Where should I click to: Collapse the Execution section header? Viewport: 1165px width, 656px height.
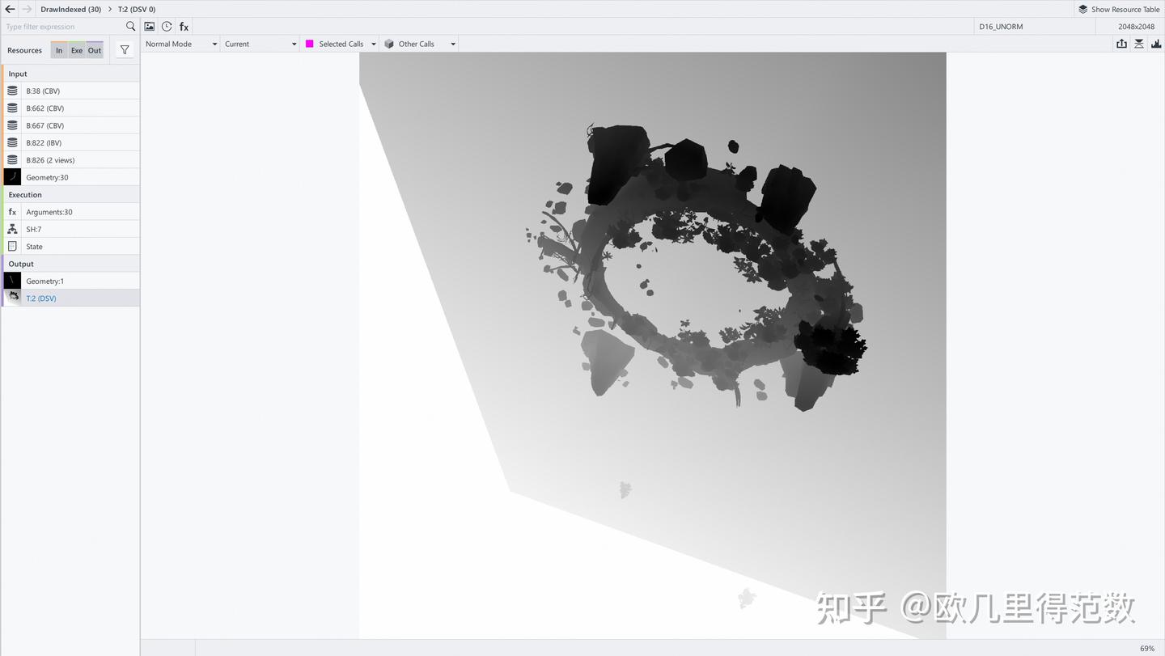70,195
